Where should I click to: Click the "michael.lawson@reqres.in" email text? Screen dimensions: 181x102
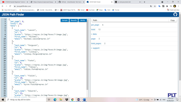click(x=37, y=39)
